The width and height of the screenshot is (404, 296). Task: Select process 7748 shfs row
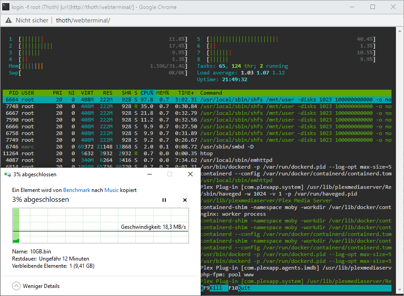click(197, 106)
